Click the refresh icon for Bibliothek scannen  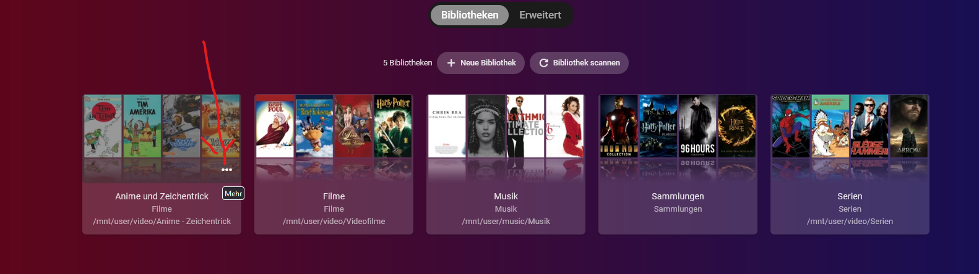[x=544, y=63]
